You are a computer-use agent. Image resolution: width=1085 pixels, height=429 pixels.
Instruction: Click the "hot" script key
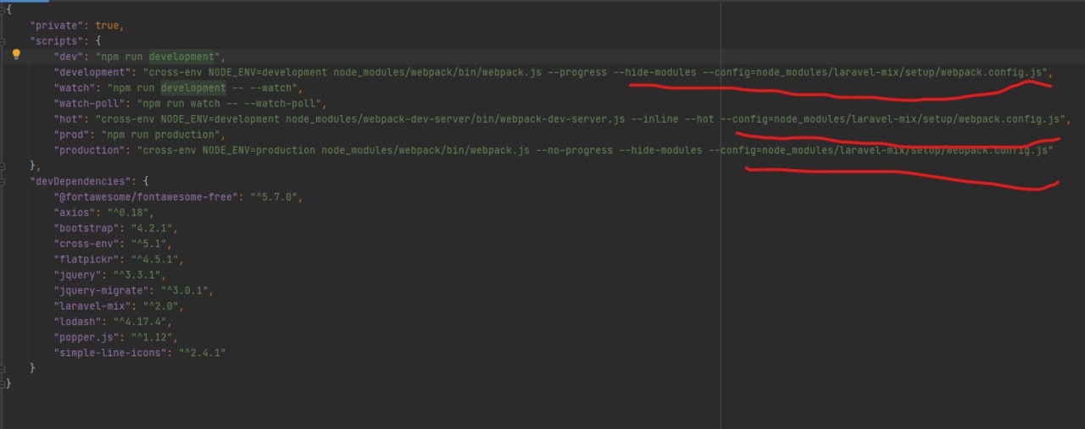pyautogui.click(x=69, y=119)
